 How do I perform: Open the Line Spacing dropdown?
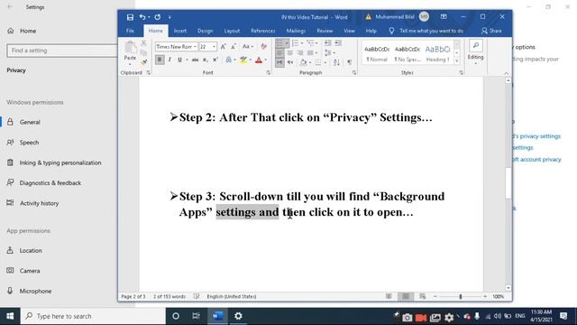pos(329,53)
